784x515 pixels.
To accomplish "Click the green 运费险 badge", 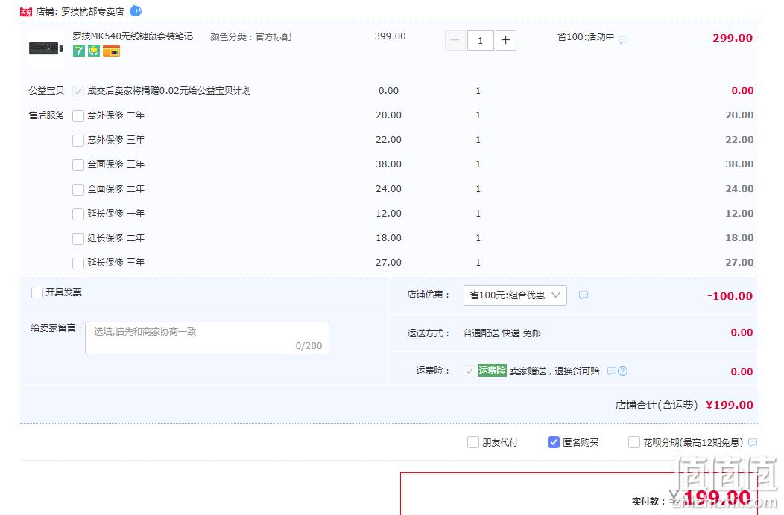I will pyautogui.click(x=493, y=370).
